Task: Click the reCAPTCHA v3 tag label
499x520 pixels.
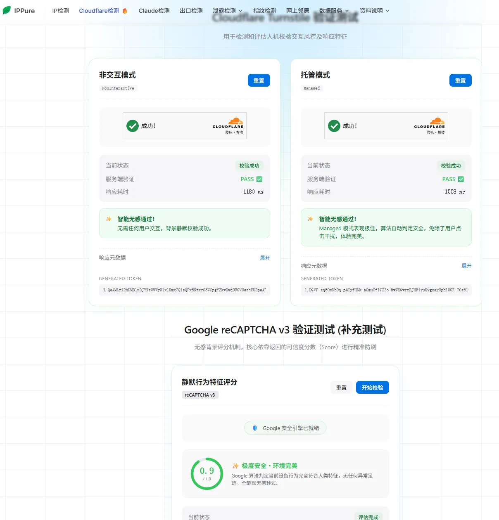Action: pyautogui.click(x=200, y=395)
